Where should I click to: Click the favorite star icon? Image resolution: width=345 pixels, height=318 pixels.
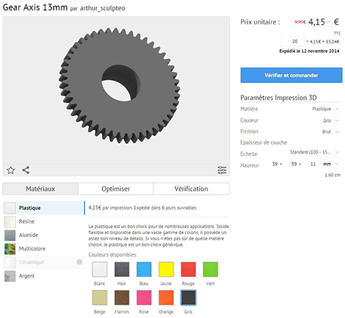pyautogui.click(x=10, y=170)
